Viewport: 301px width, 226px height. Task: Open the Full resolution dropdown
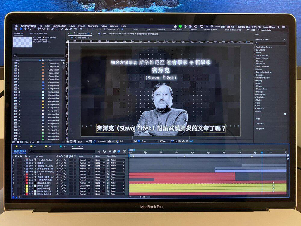[126, 141]
